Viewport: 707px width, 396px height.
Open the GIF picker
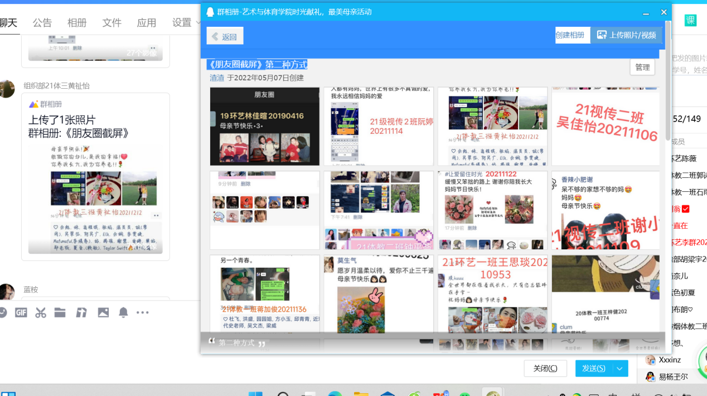coord(21,312)
